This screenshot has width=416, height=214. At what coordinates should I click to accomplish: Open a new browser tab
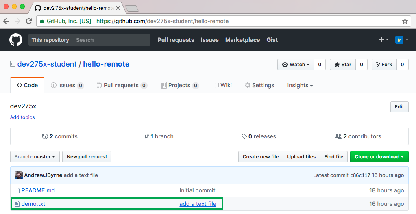tap(132, 9)
